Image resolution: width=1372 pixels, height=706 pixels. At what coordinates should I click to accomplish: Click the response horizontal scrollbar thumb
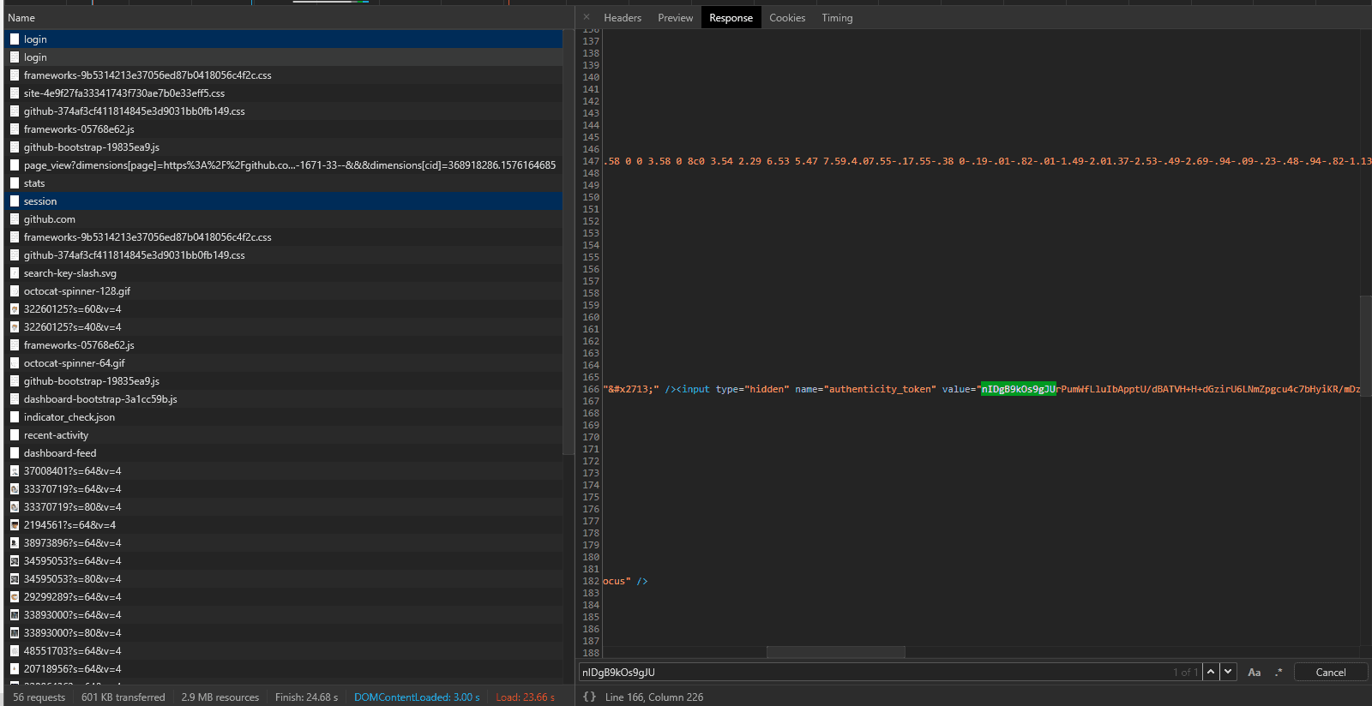coord(835,652)
